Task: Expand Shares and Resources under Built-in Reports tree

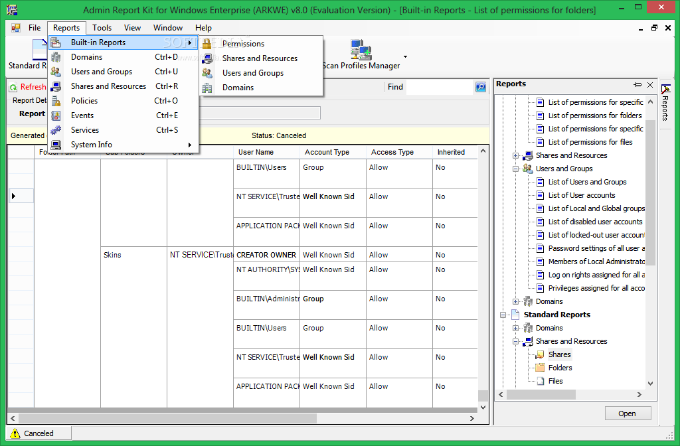Action: click(515, 155)
